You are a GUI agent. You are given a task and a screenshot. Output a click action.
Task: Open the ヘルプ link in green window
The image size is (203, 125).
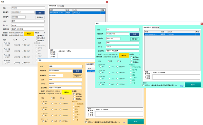click(181, 85)
